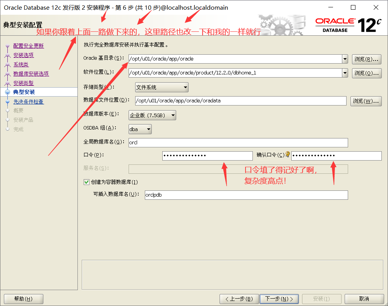Go to 数据库安装选项 step

(x=31, y=74)
